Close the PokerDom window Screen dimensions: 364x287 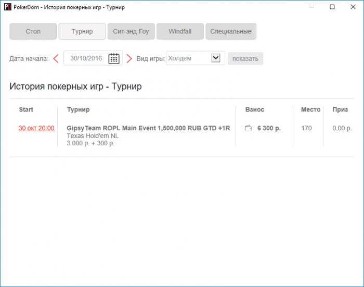point(353,7)
